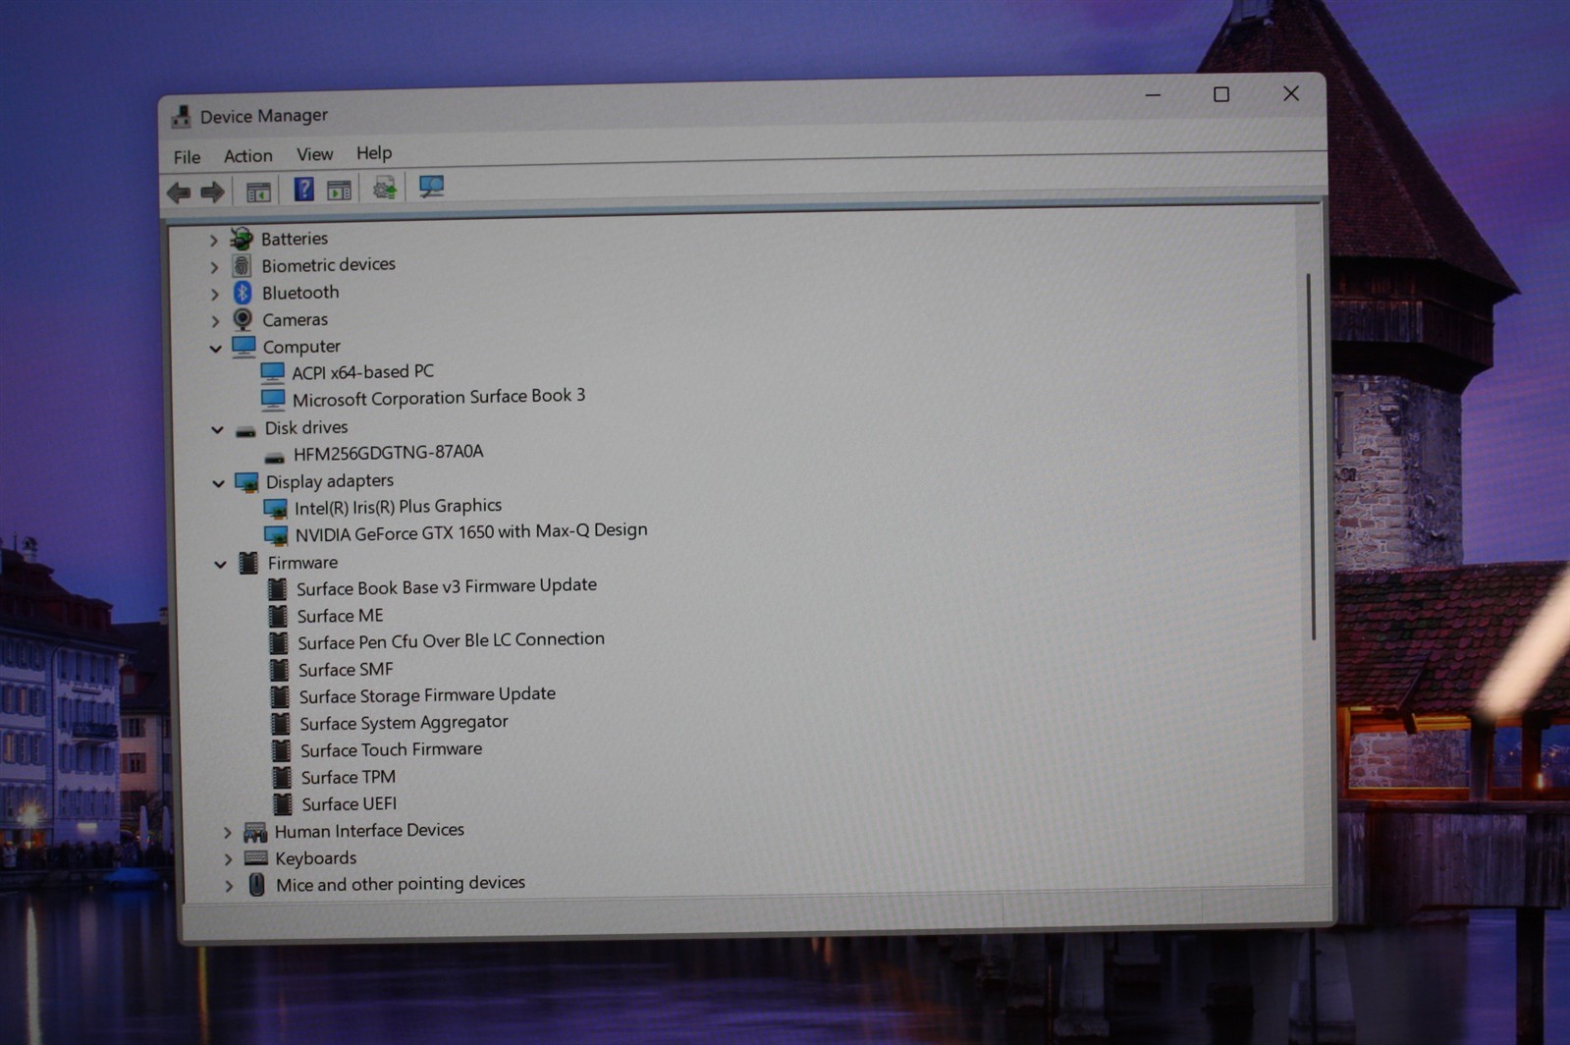Select HFM256GDGTNG-87A0A disk drive text
Viewport: 1570px width, 1045px height.
pos(388,453)
